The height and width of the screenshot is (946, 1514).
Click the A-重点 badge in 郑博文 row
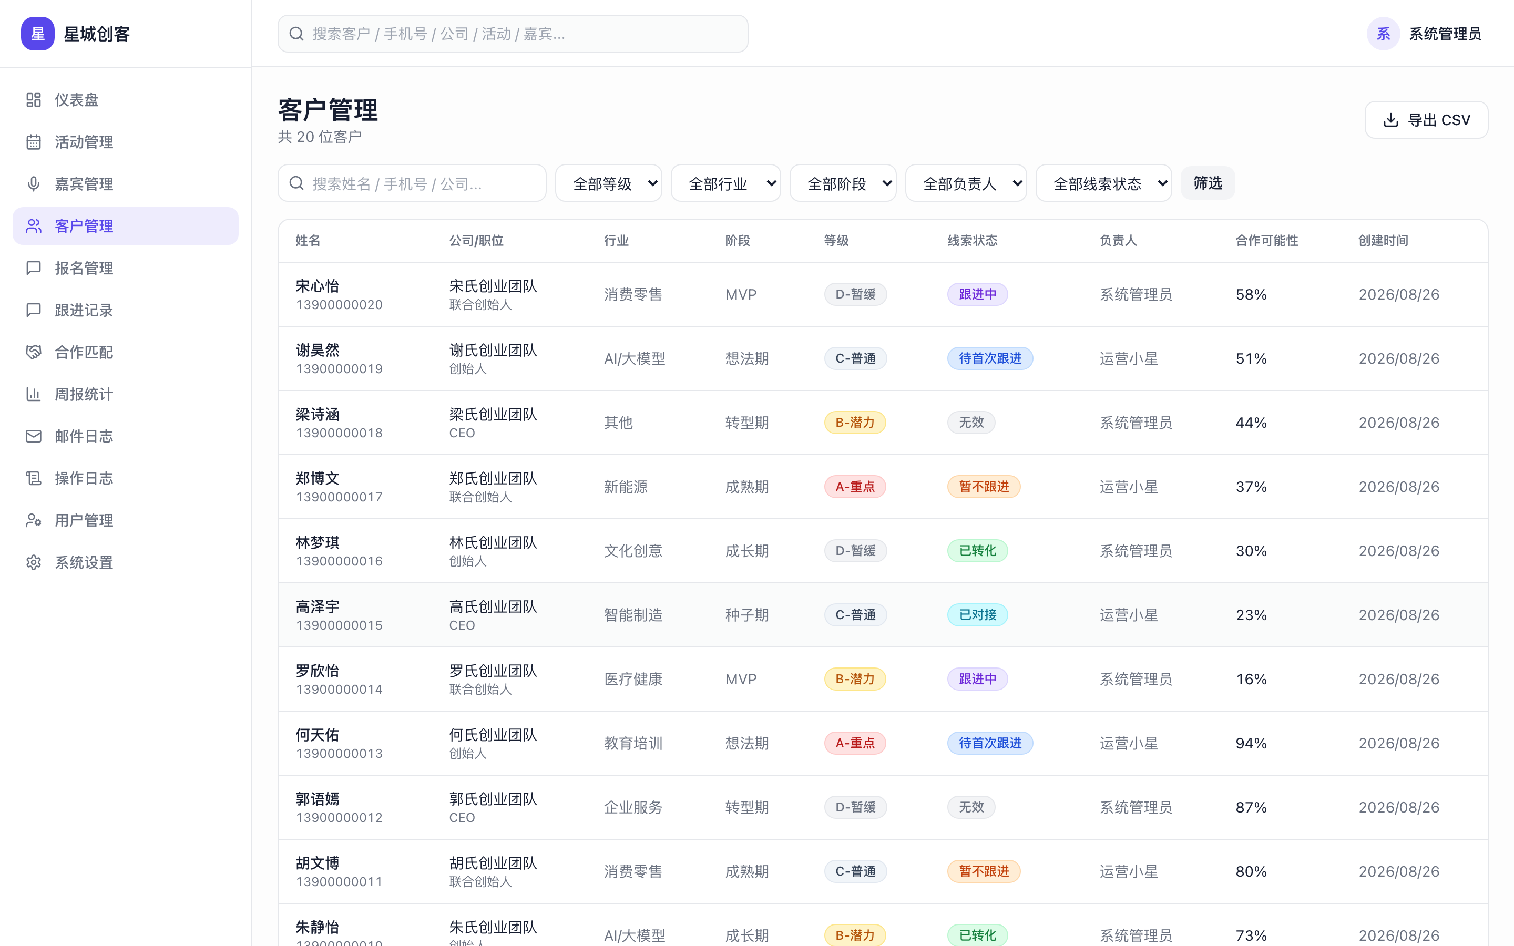(x=855, y=487)
